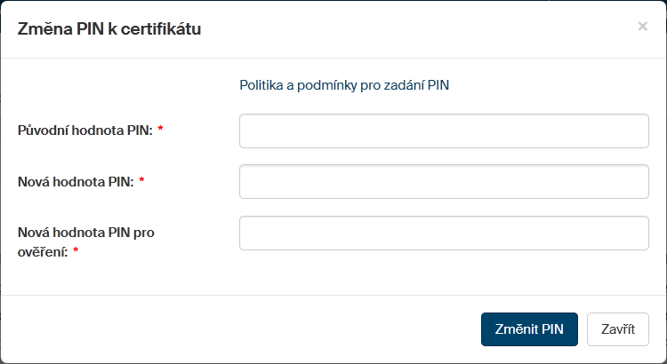Click the Zavřít button
This screenshot has height=364, width=667.
[x=617, y=328]
